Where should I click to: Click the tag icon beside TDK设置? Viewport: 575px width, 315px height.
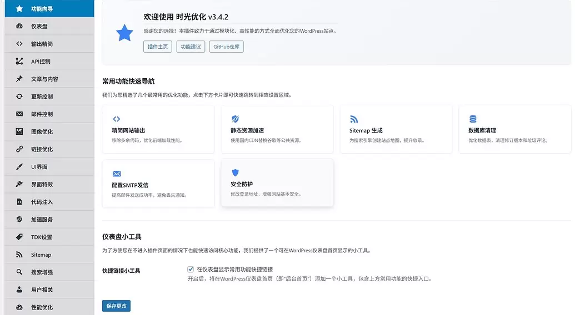coord(19,237)
